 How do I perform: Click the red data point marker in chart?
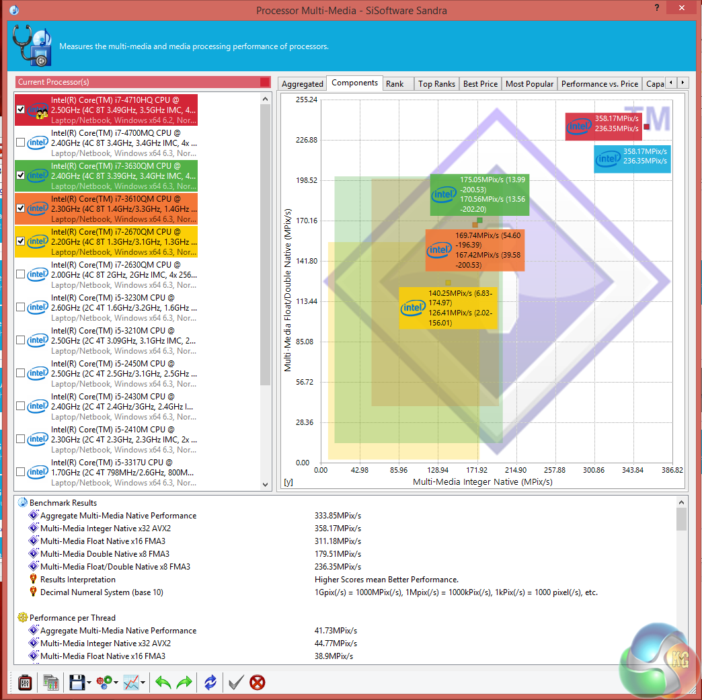[x=646, y=126]
